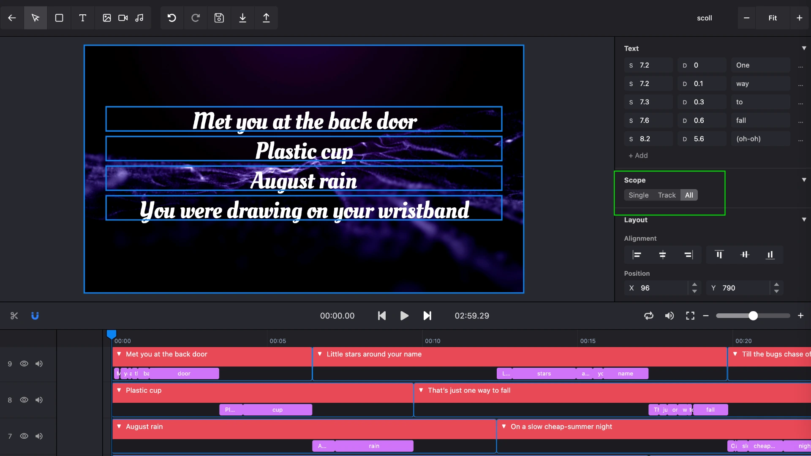Align bottom edges
Screen dimensions: 811x456
pyautogui.click(x=770, y=255)
